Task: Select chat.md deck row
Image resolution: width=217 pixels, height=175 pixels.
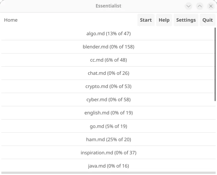Action: click(x=108, y=73)
